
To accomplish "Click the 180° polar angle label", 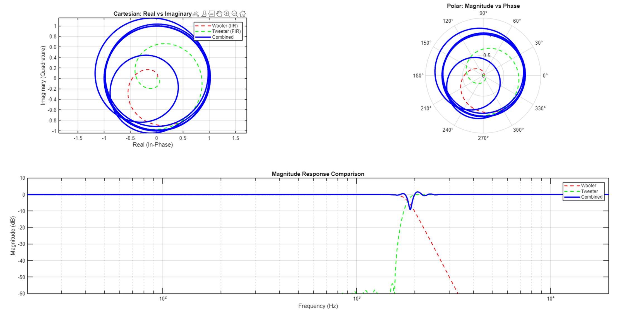I will point(418,76).
